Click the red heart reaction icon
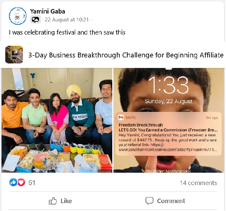 [21, 182]
